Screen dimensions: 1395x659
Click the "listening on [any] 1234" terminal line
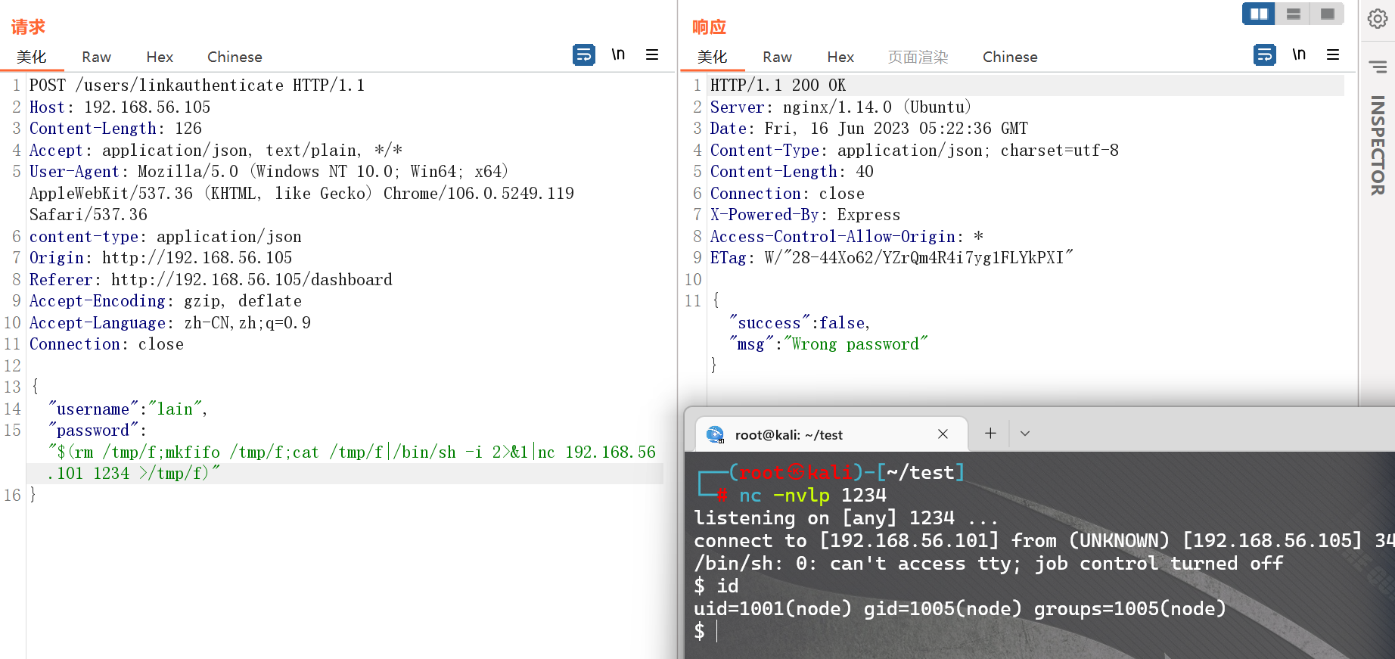tap(846, 518)
